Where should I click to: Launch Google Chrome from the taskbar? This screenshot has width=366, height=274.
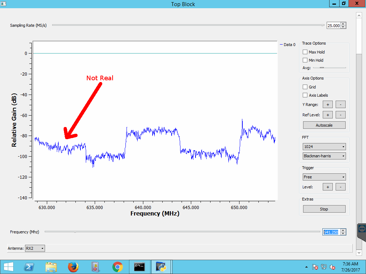pyautogui.click(x=117, y=267)
